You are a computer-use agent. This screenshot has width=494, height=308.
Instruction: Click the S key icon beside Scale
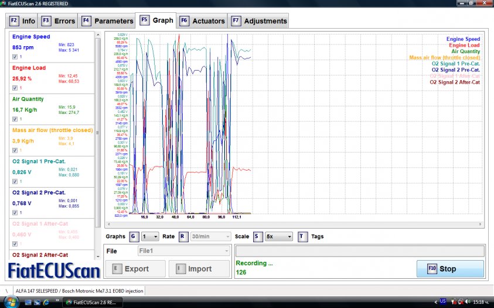point(257,236)
